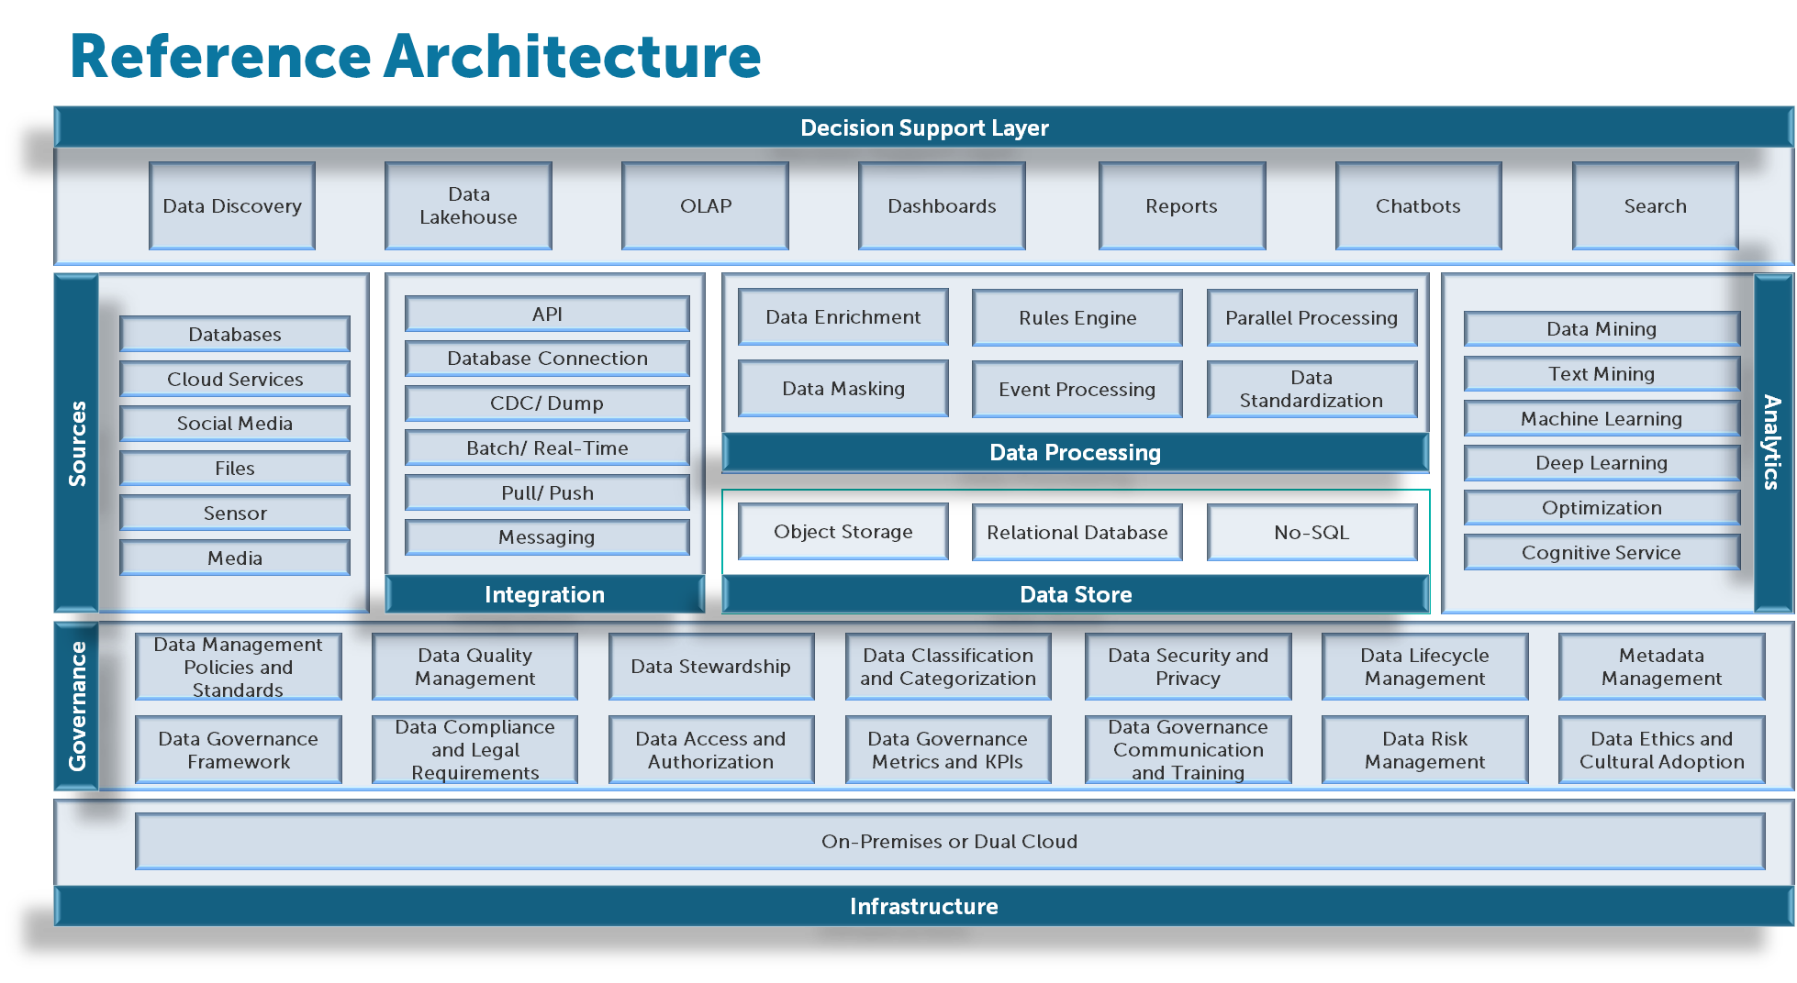Select Metadata Management box
Image resolution: width=1797 pixels, height=983 pixels.
click(x=1662, y=667)
